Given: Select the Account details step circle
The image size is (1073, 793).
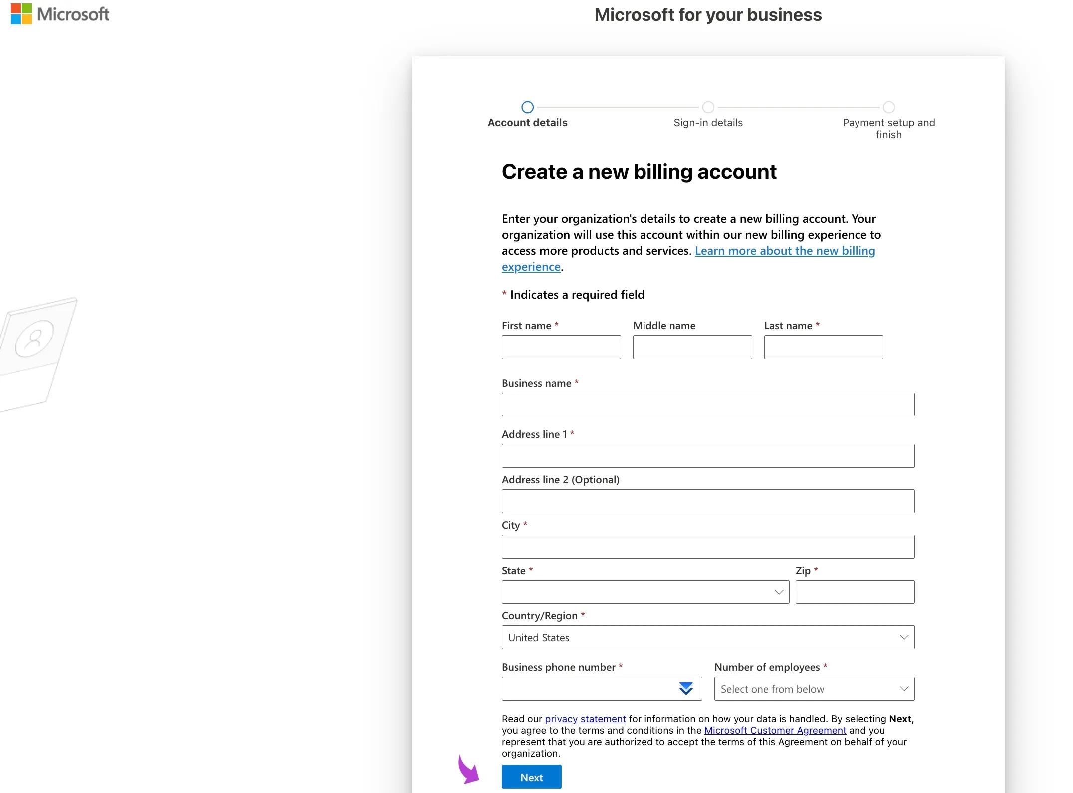Looking at the screenshot, I should [x=527, y=107].
